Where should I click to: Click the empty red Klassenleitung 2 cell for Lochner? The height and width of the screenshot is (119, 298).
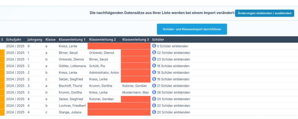[104, 106]
